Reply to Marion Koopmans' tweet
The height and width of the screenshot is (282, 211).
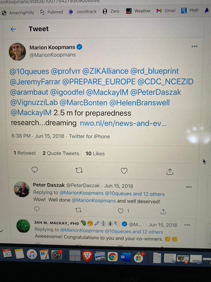pos(35,170)
